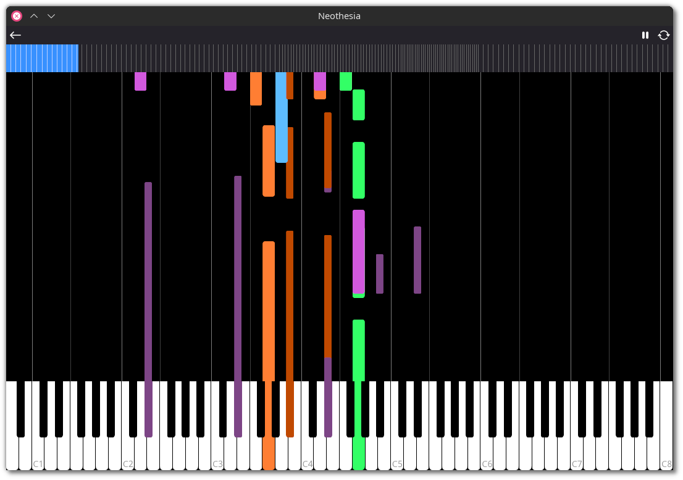Click the Neothesia window title text

[x=339, y=16]
